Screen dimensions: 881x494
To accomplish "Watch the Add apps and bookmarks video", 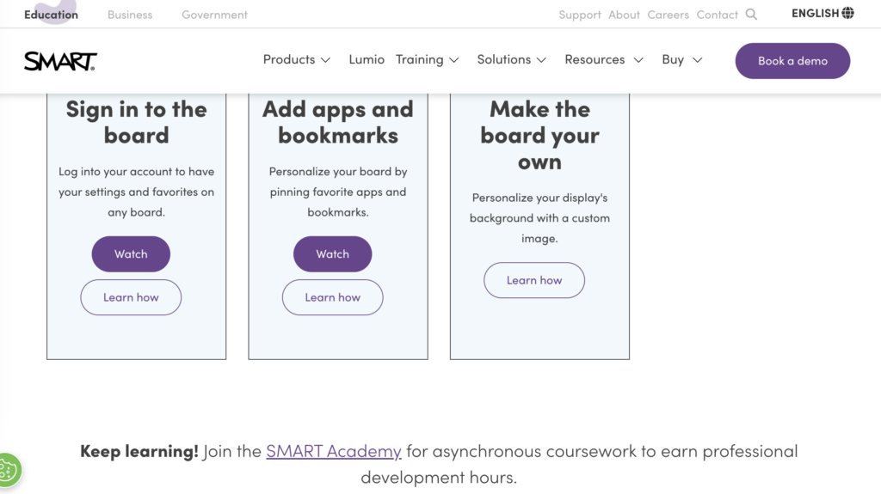I will (333, 253).
